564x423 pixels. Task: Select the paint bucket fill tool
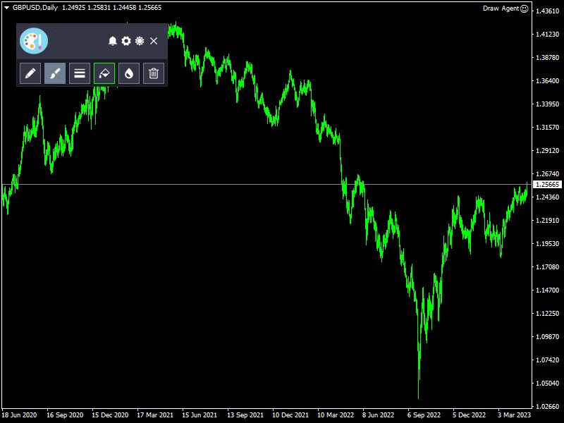click(104, 73)
